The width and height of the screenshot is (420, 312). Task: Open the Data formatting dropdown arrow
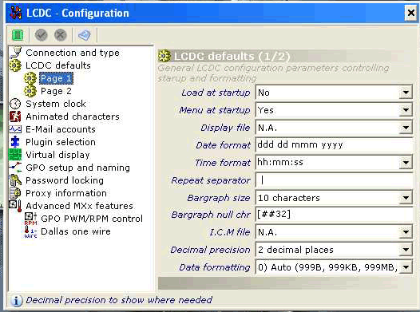406,267
